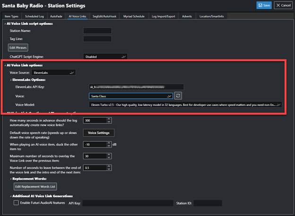Open the Voice Model dropdown
Screen dimensions: 295x216
(x=185, y=104)
